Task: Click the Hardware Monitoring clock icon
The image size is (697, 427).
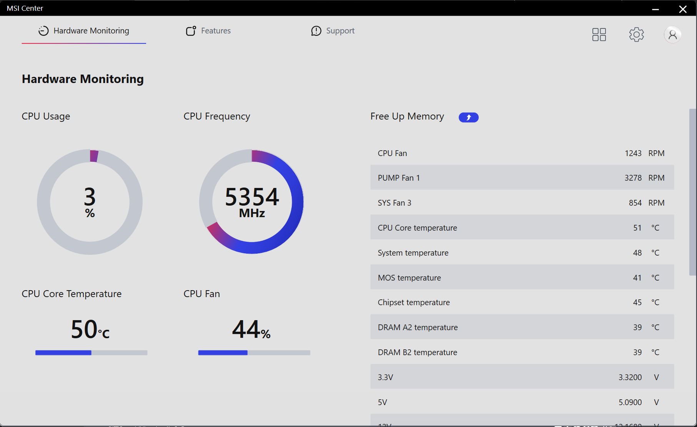Action: 43,31
